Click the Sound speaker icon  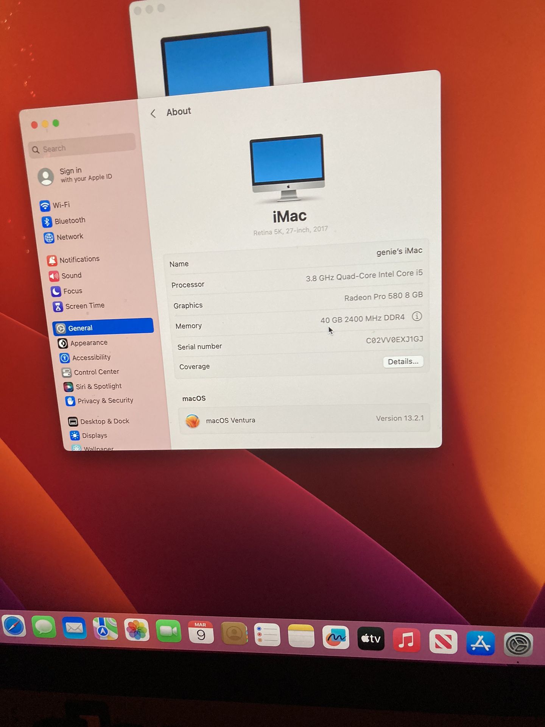54,276
